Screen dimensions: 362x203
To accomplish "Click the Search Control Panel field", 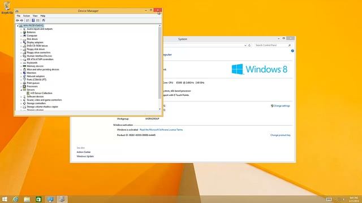I will (x=273, y=45).
